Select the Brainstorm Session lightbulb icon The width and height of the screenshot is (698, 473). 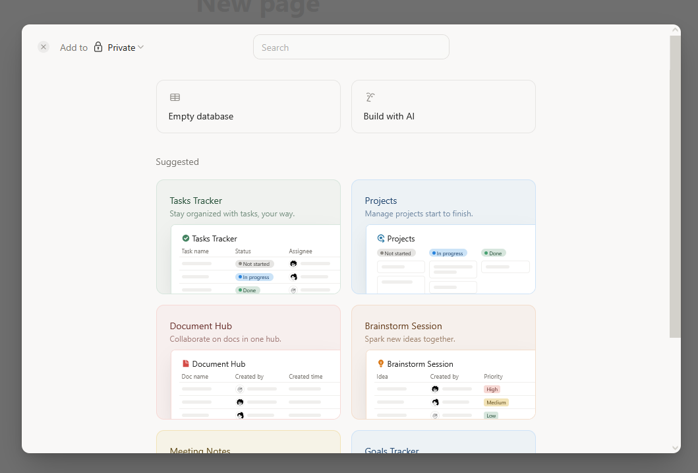pyautogui.click(x=380, y=363)
